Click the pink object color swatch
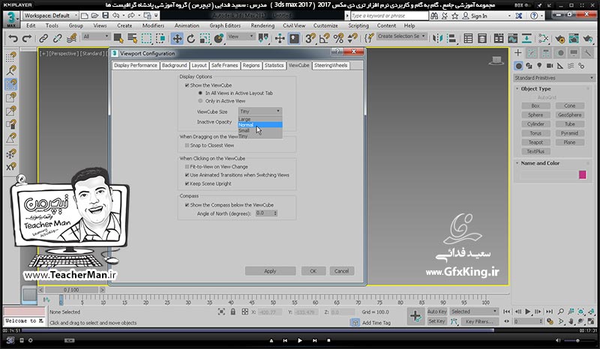This screenshot has height=349, width=600. 583,174
